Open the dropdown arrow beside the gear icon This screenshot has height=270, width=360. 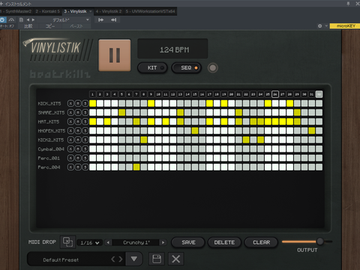326,26
